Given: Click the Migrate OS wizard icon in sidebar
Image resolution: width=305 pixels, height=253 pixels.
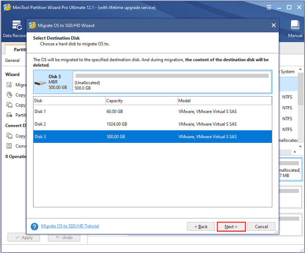Looking at the screenshot, I should point(9,85).
